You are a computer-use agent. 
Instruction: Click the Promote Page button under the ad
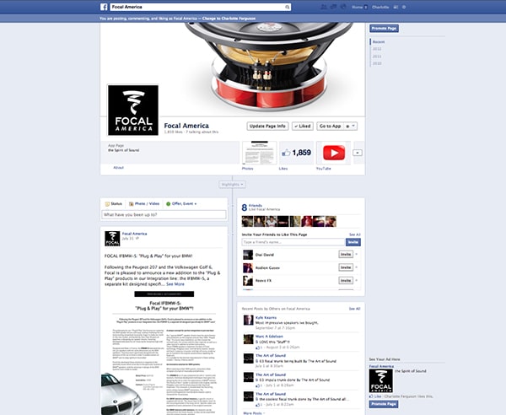(x=384, y=404)
